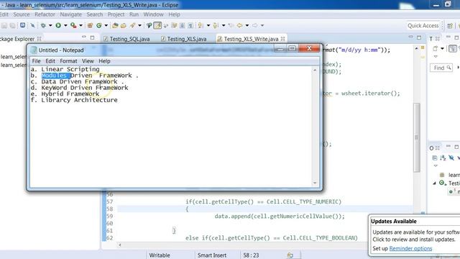
Task: Open the Notepad Format menu
Action: (68, 61)
